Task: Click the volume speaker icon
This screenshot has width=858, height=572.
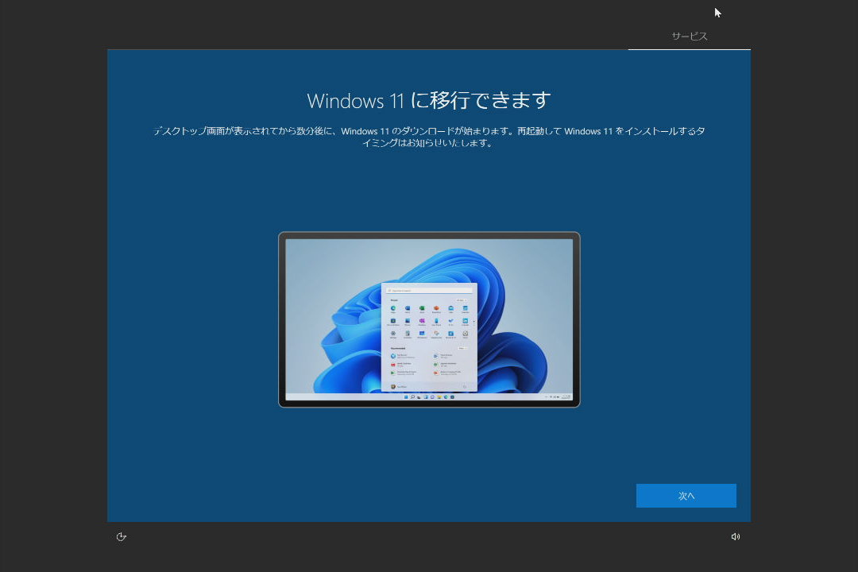Action: pyautogui.click(x=736, y=536)
